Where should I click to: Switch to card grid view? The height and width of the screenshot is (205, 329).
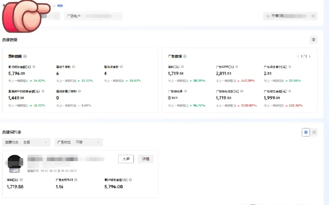(x=306, y=132)
